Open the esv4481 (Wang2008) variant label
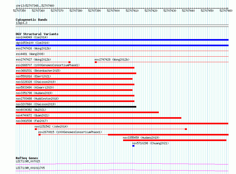Image resolution: width=236 pixels, height=174 pixels. pos(30,54)
